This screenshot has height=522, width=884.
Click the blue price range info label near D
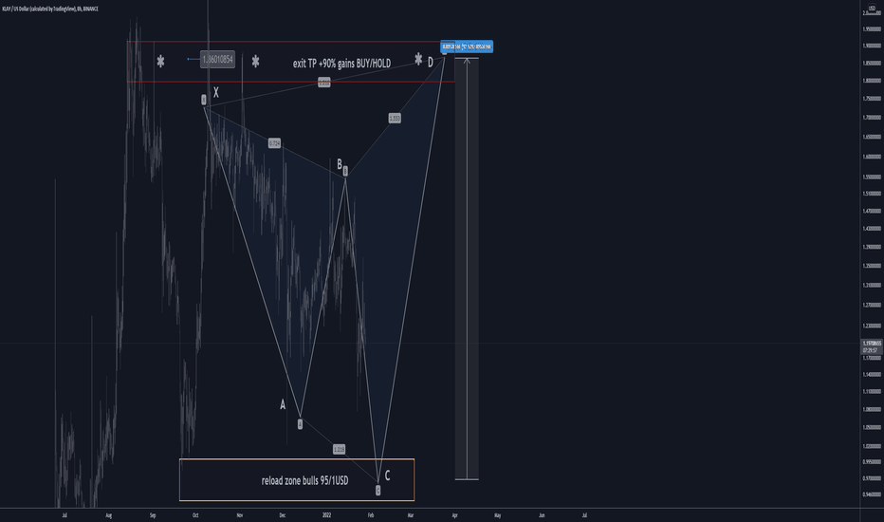[x=467, y=47]
